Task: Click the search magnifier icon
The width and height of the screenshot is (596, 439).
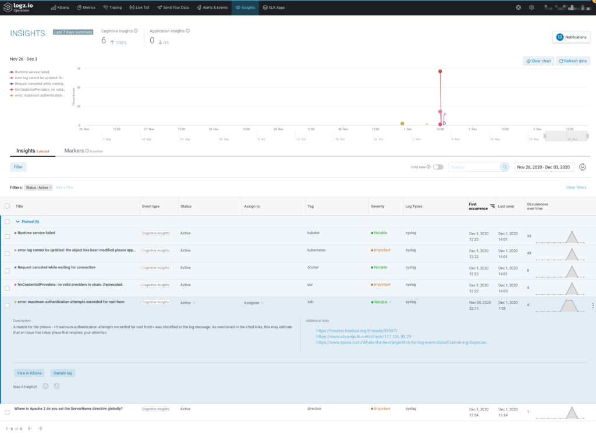Action: coord(505,167)
